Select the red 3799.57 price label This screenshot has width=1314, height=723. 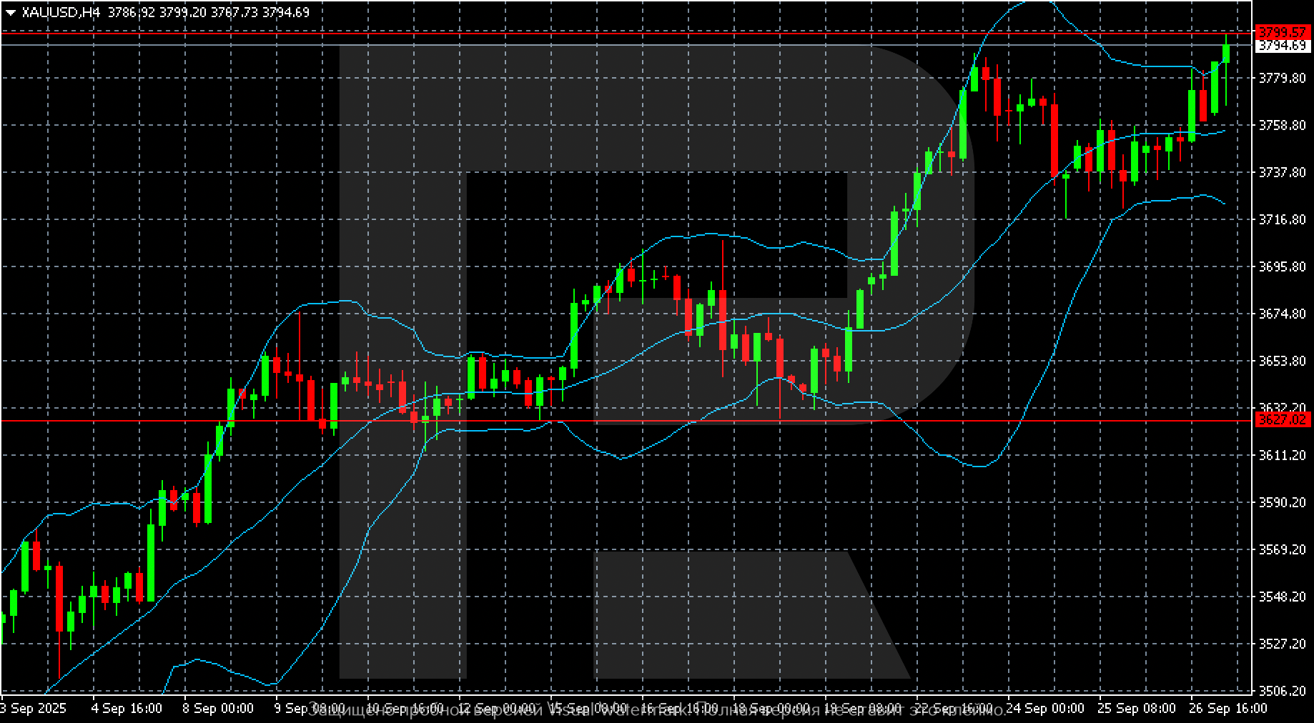pyautogui.click(x=1283, y=32)
